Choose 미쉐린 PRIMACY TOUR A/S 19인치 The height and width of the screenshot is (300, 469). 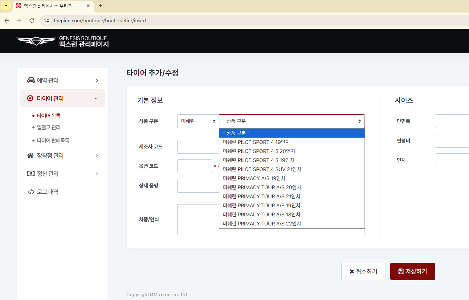[292, 206]
